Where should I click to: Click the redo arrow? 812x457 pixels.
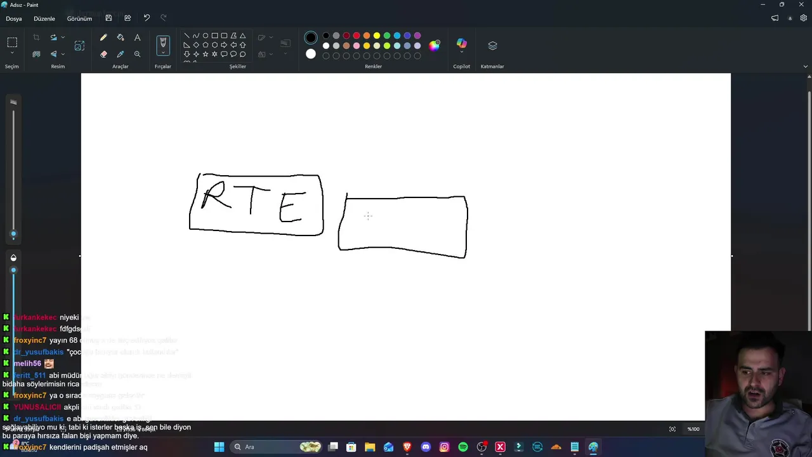[164, 18]
